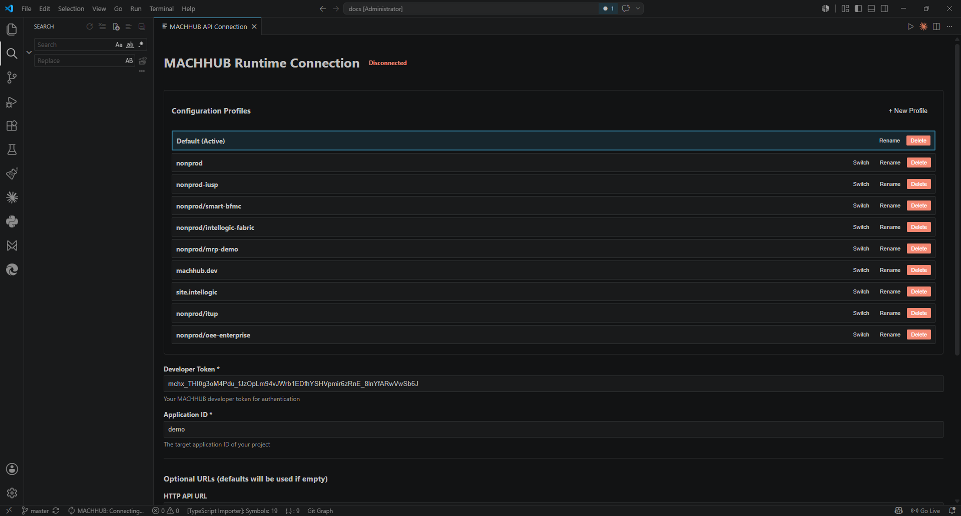This screenshot has width=961, height=516.
Task: Open the Edge browser tools view
Action: (12, 269)
